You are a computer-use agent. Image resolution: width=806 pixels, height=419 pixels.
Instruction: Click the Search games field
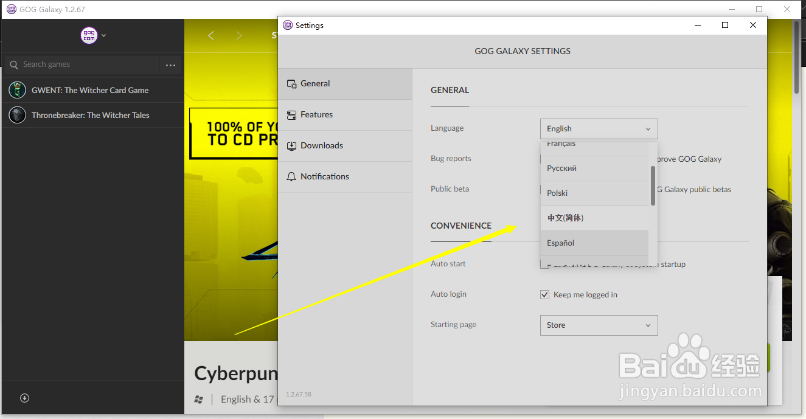82,64
